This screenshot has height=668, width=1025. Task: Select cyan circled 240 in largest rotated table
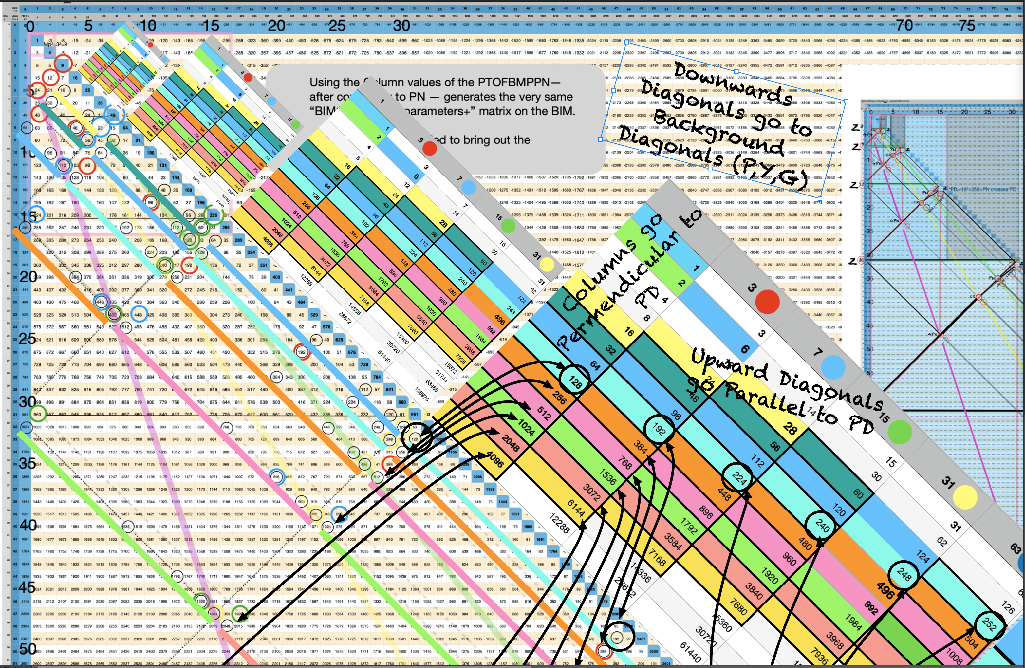[821, 525]
